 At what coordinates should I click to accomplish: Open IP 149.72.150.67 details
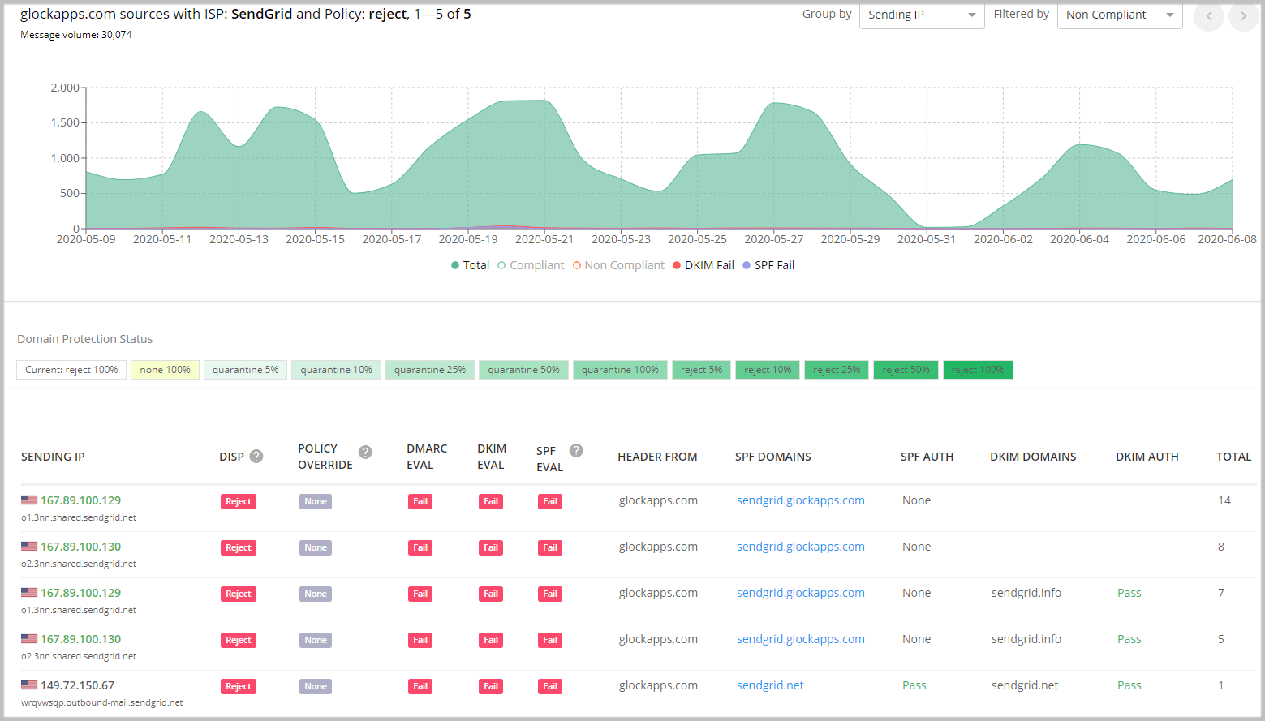pyautogui.click(x=77, y=685)
